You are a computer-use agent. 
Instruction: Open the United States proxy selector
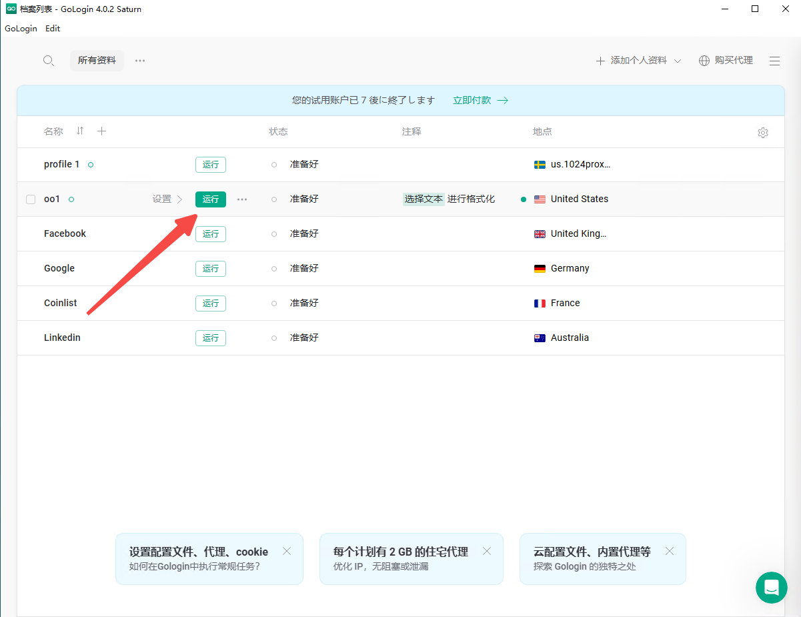pos(579,199)
